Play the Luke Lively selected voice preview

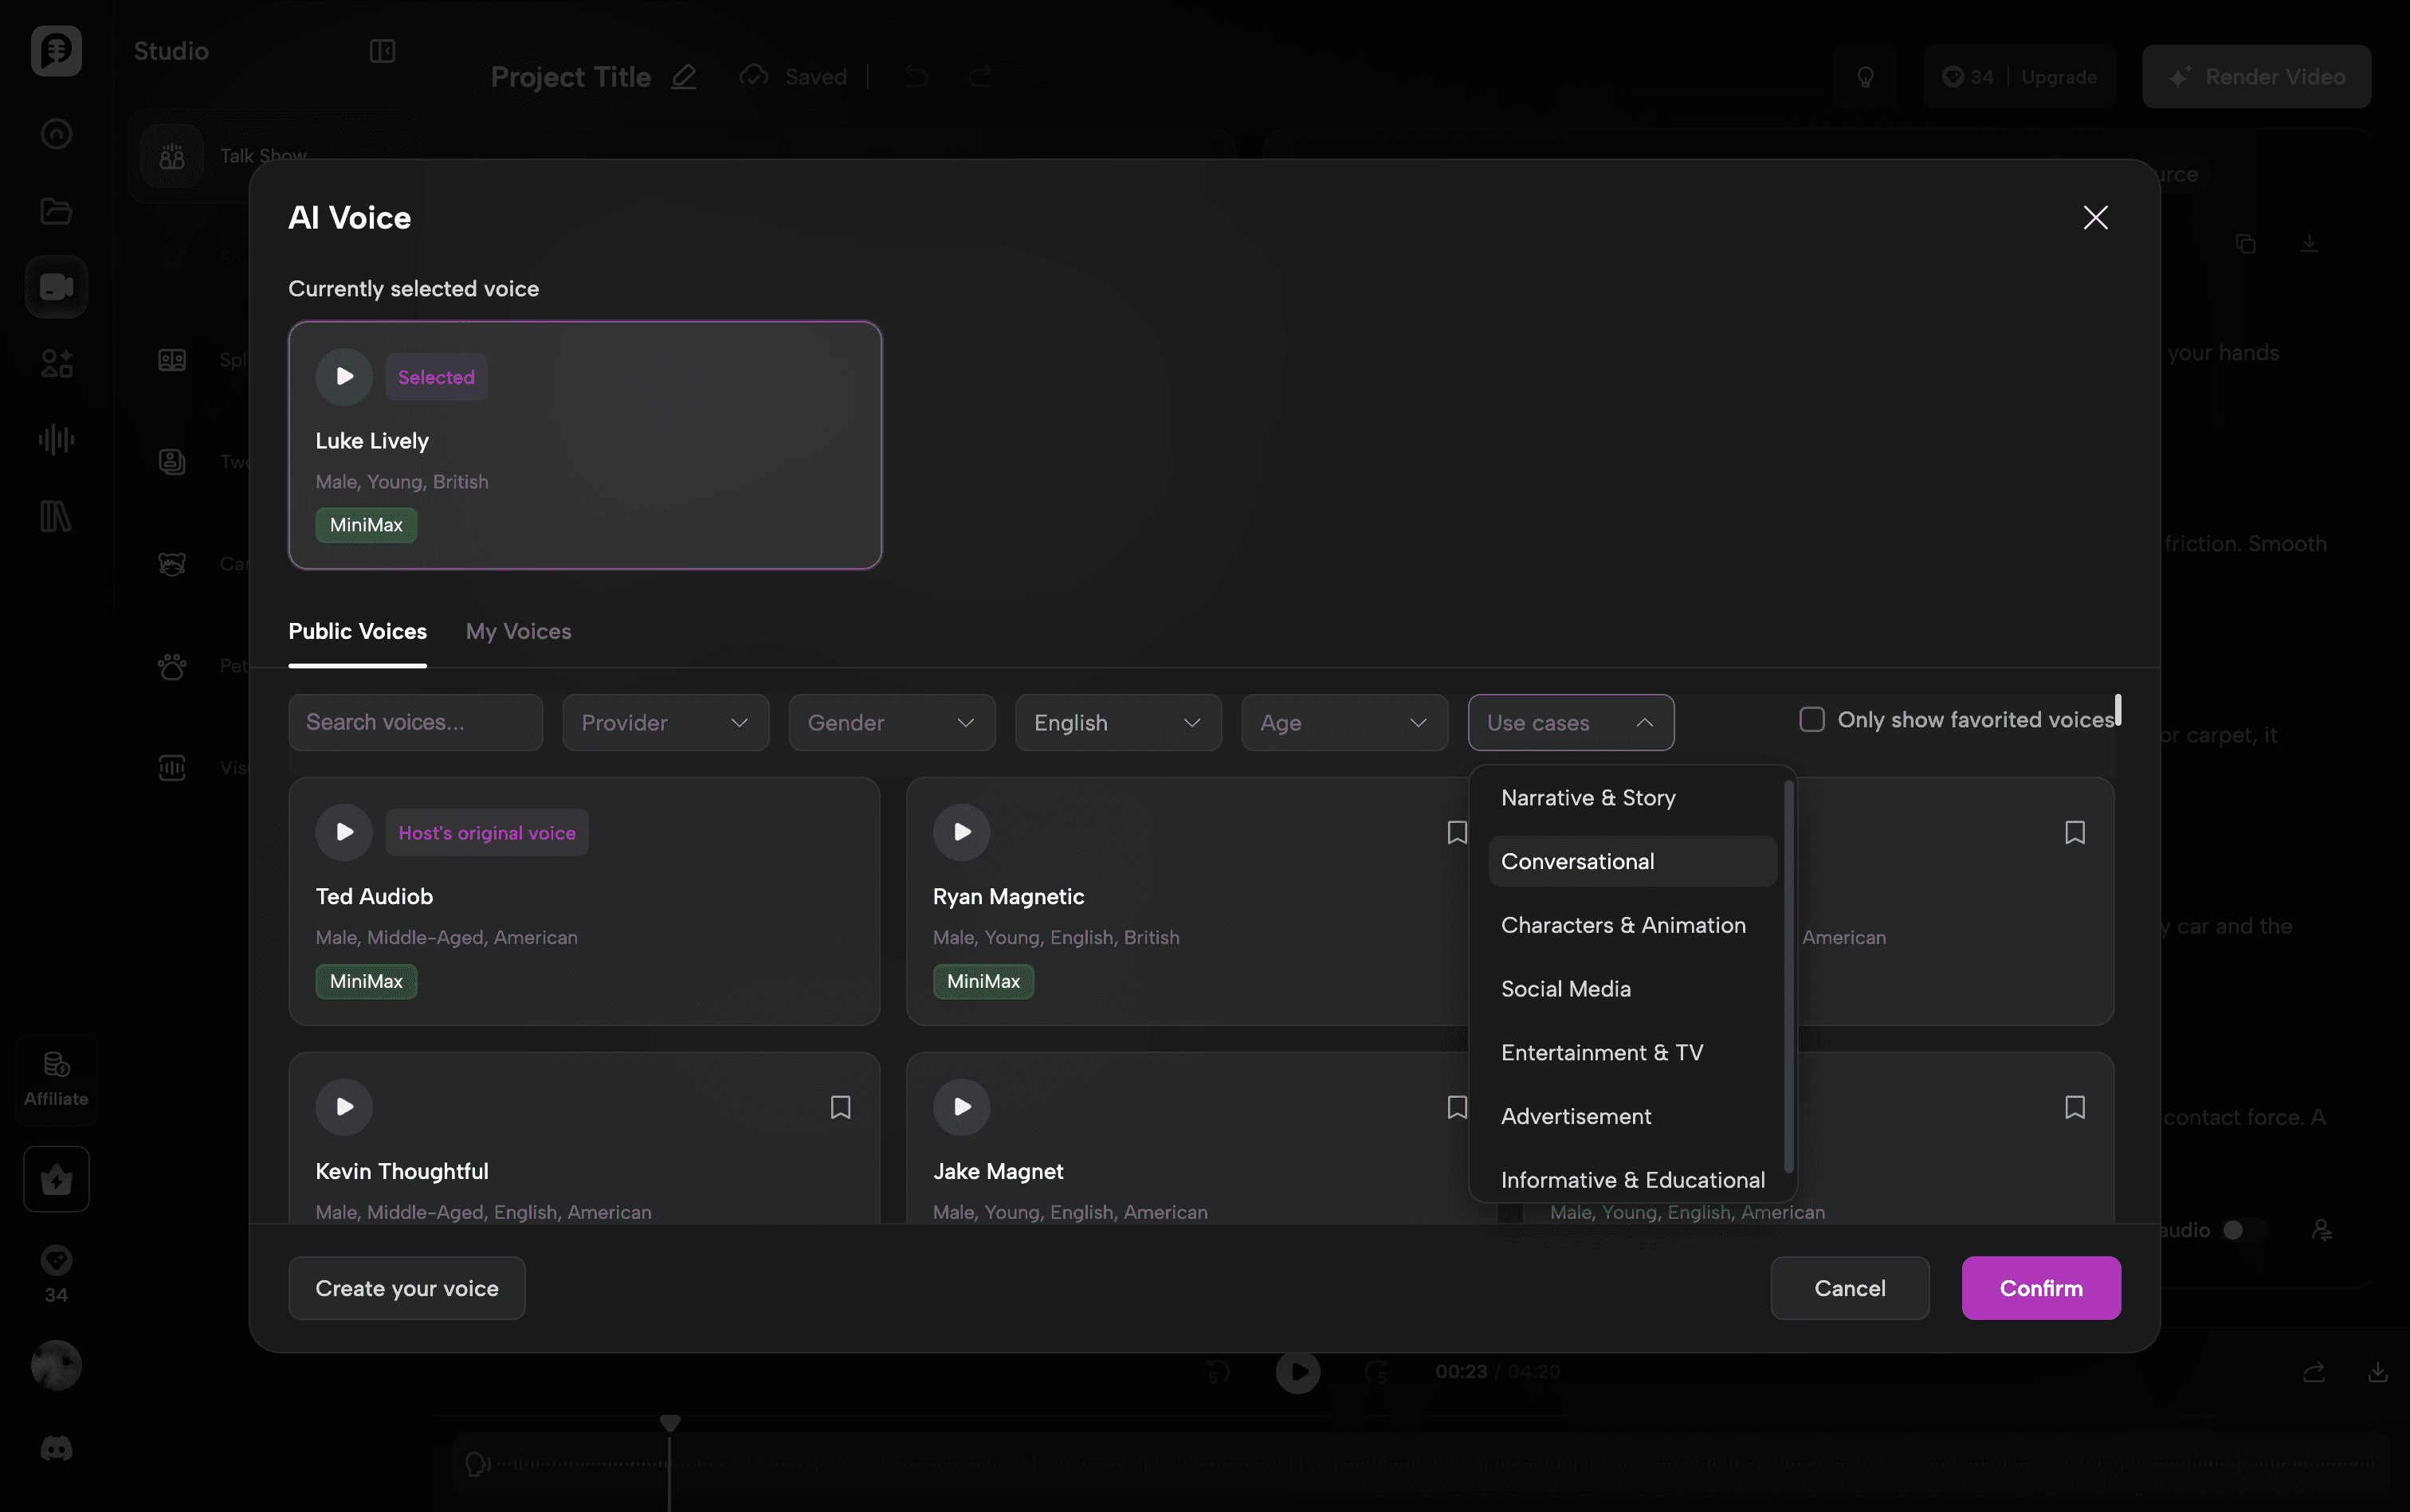343,377
